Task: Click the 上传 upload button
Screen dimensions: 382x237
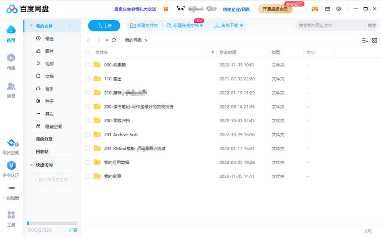Action: 104,25
